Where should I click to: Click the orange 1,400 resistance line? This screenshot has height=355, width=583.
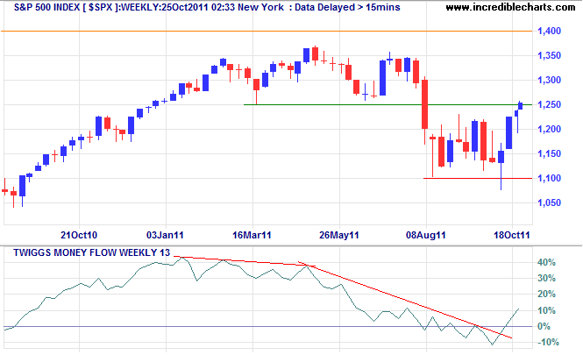267,31
